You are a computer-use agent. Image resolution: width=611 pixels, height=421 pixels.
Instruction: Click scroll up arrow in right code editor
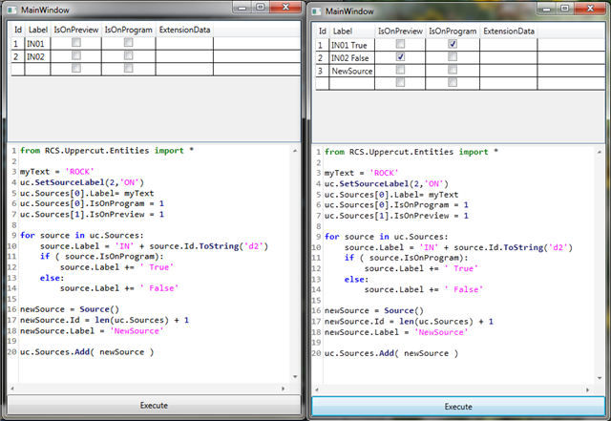point(600,152)
